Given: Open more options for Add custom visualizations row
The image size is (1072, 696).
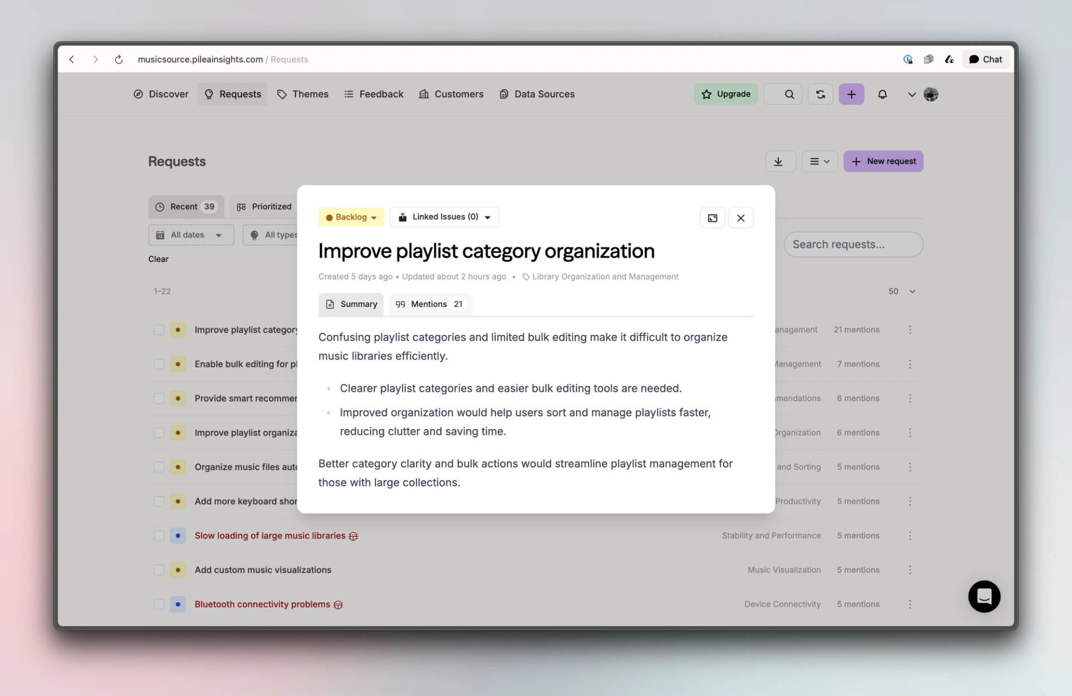Looking at the screenshot, I should (x=910, y=570).
